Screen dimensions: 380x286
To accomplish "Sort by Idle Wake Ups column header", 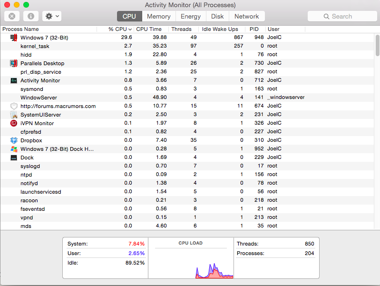I will pos(222,29).
